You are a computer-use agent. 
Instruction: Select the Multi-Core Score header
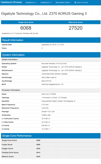point(76,22)
